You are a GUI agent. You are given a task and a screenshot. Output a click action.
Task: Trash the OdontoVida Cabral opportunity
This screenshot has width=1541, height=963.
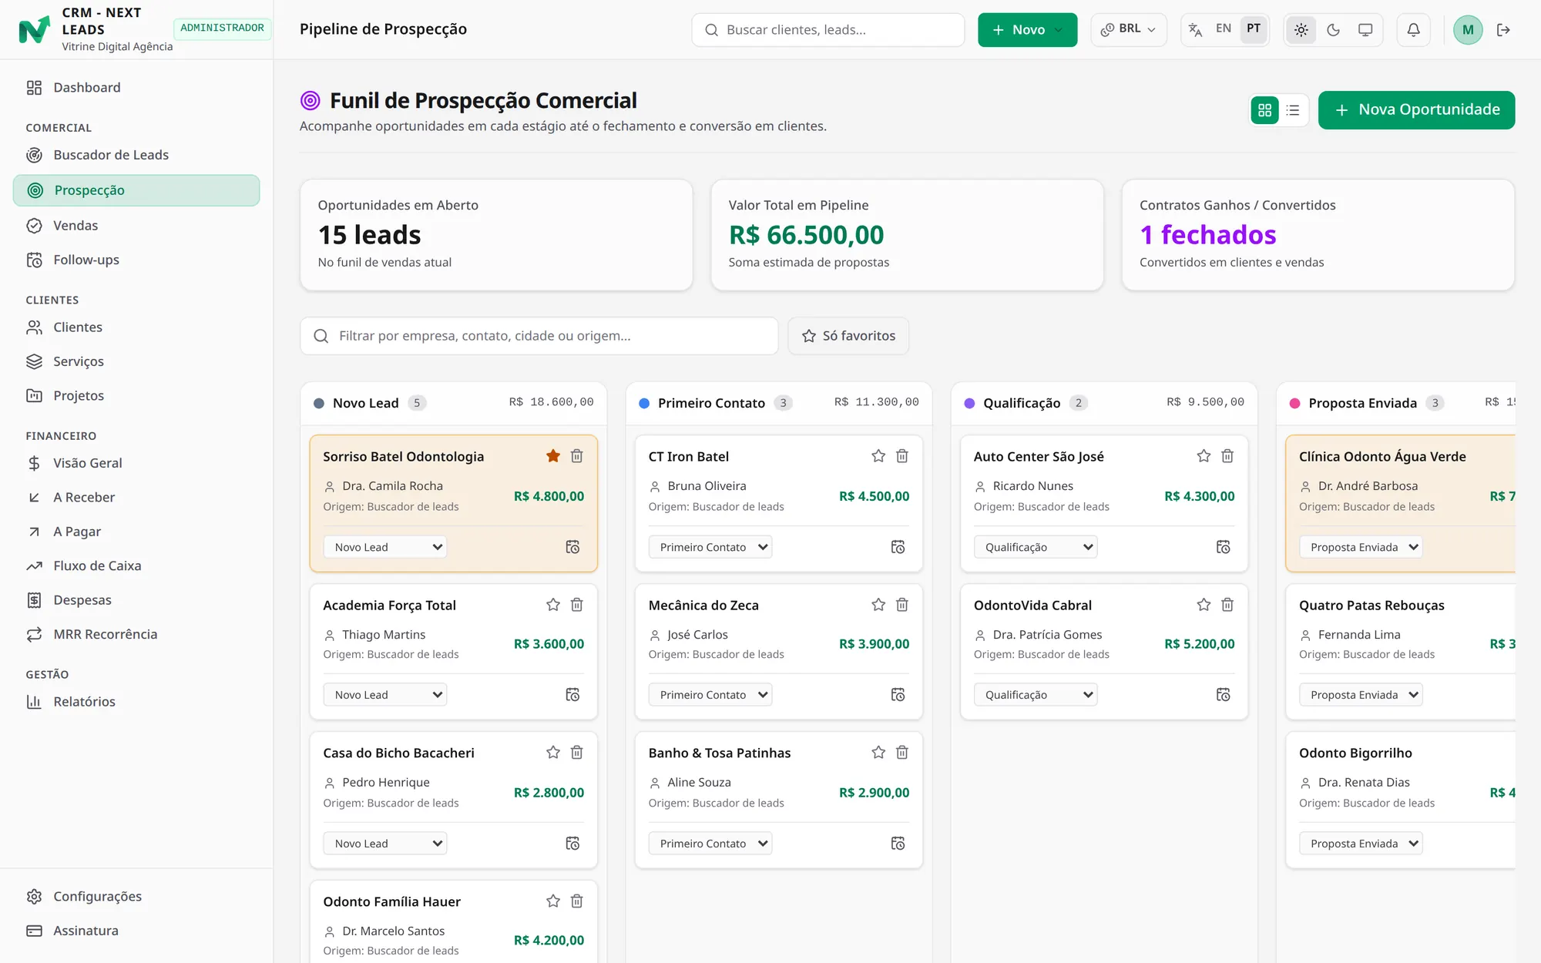1227,605
